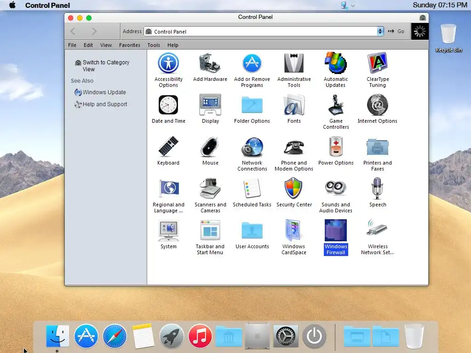Open Recycle Bin on desktop
Screen dimensions: 471x353
[448, 38]
